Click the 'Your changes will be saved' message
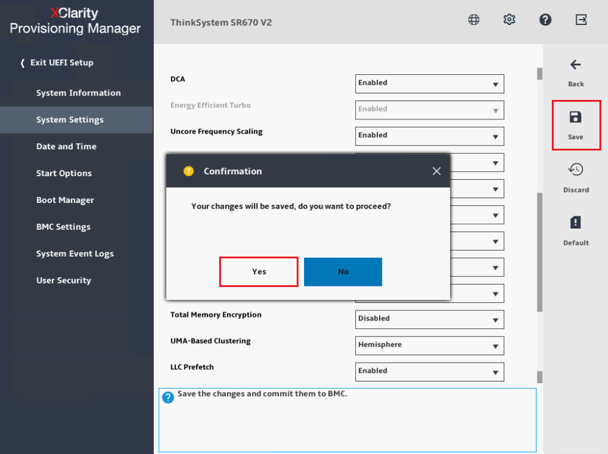This screenshot has height=454, width=608. [x=291, y=207]
